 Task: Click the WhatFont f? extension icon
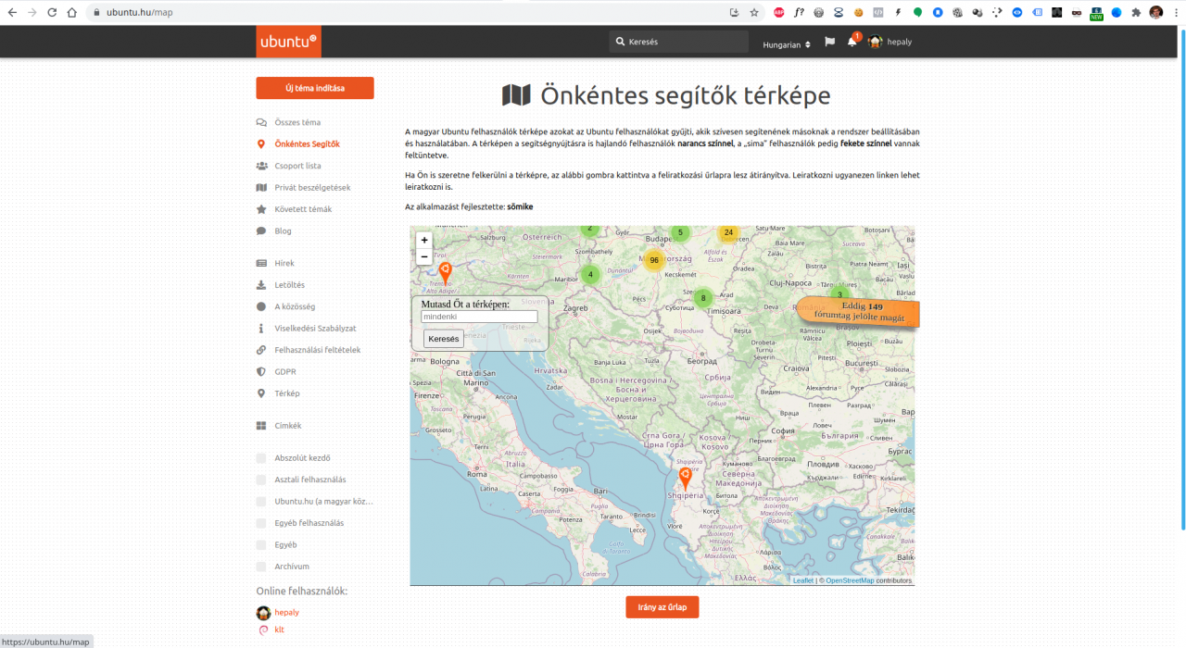[x=799, y=12]
